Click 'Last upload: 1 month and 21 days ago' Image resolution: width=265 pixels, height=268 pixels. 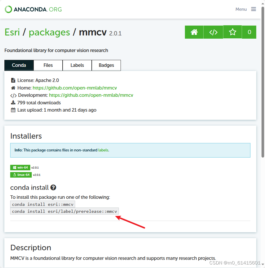[x=57, y=110]
